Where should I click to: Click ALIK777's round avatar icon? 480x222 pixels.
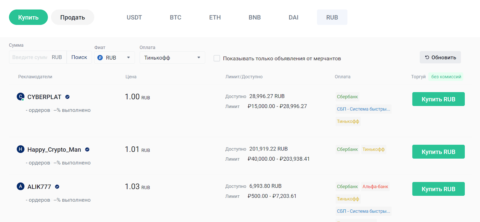coord(20,186)
